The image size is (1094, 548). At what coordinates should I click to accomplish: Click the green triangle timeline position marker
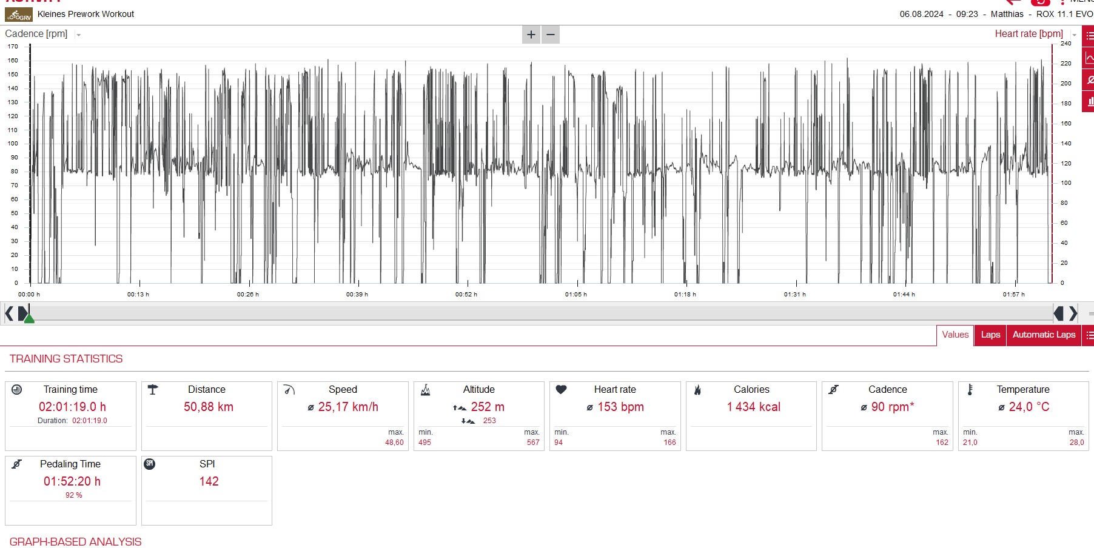pyautogui.click(x=29, y=317)
